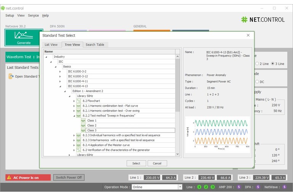Viewport: 293px width, 196px height.
Task: Open the Setup menu
Action: click(10, 16)
